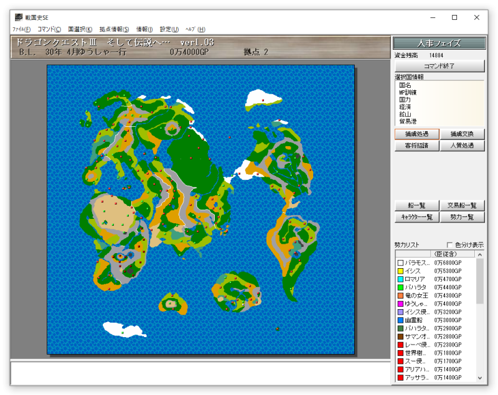Open the 設定(U) menu

tap(169, 29)
